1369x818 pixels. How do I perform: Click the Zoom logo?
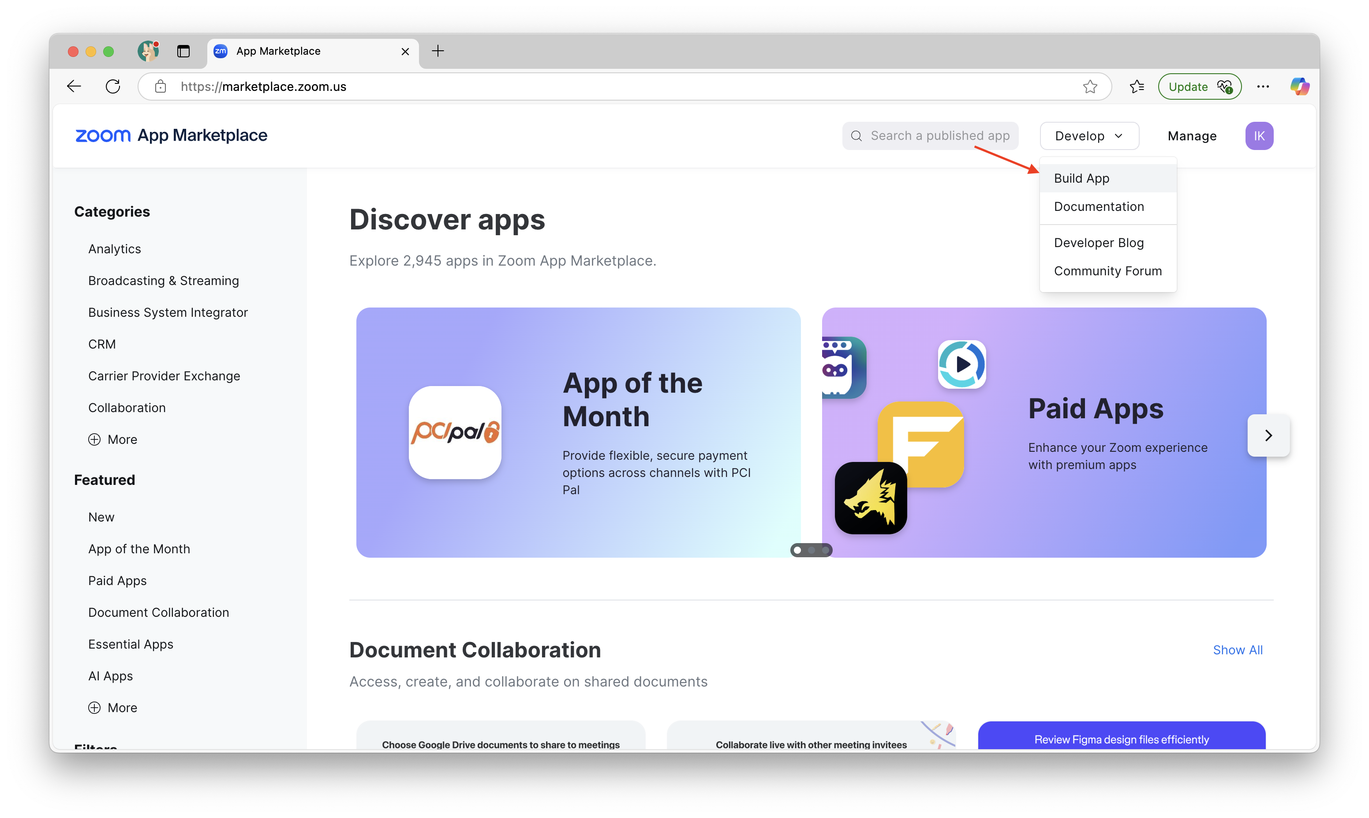103,135
